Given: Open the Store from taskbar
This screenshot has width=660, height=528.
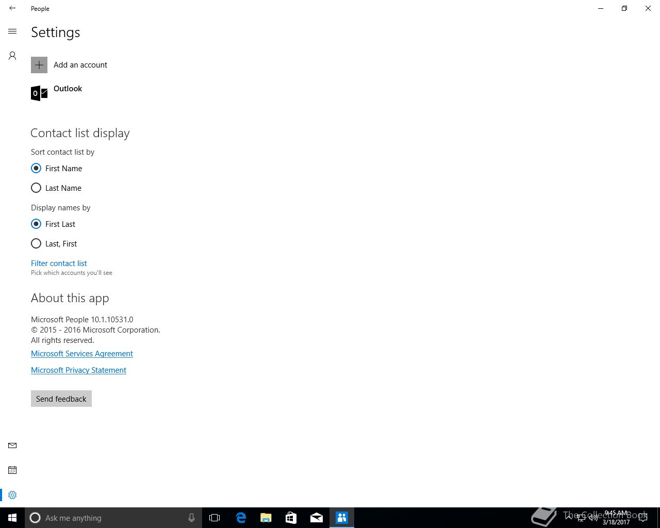Looking at the screenshot, I should (291, 518).
